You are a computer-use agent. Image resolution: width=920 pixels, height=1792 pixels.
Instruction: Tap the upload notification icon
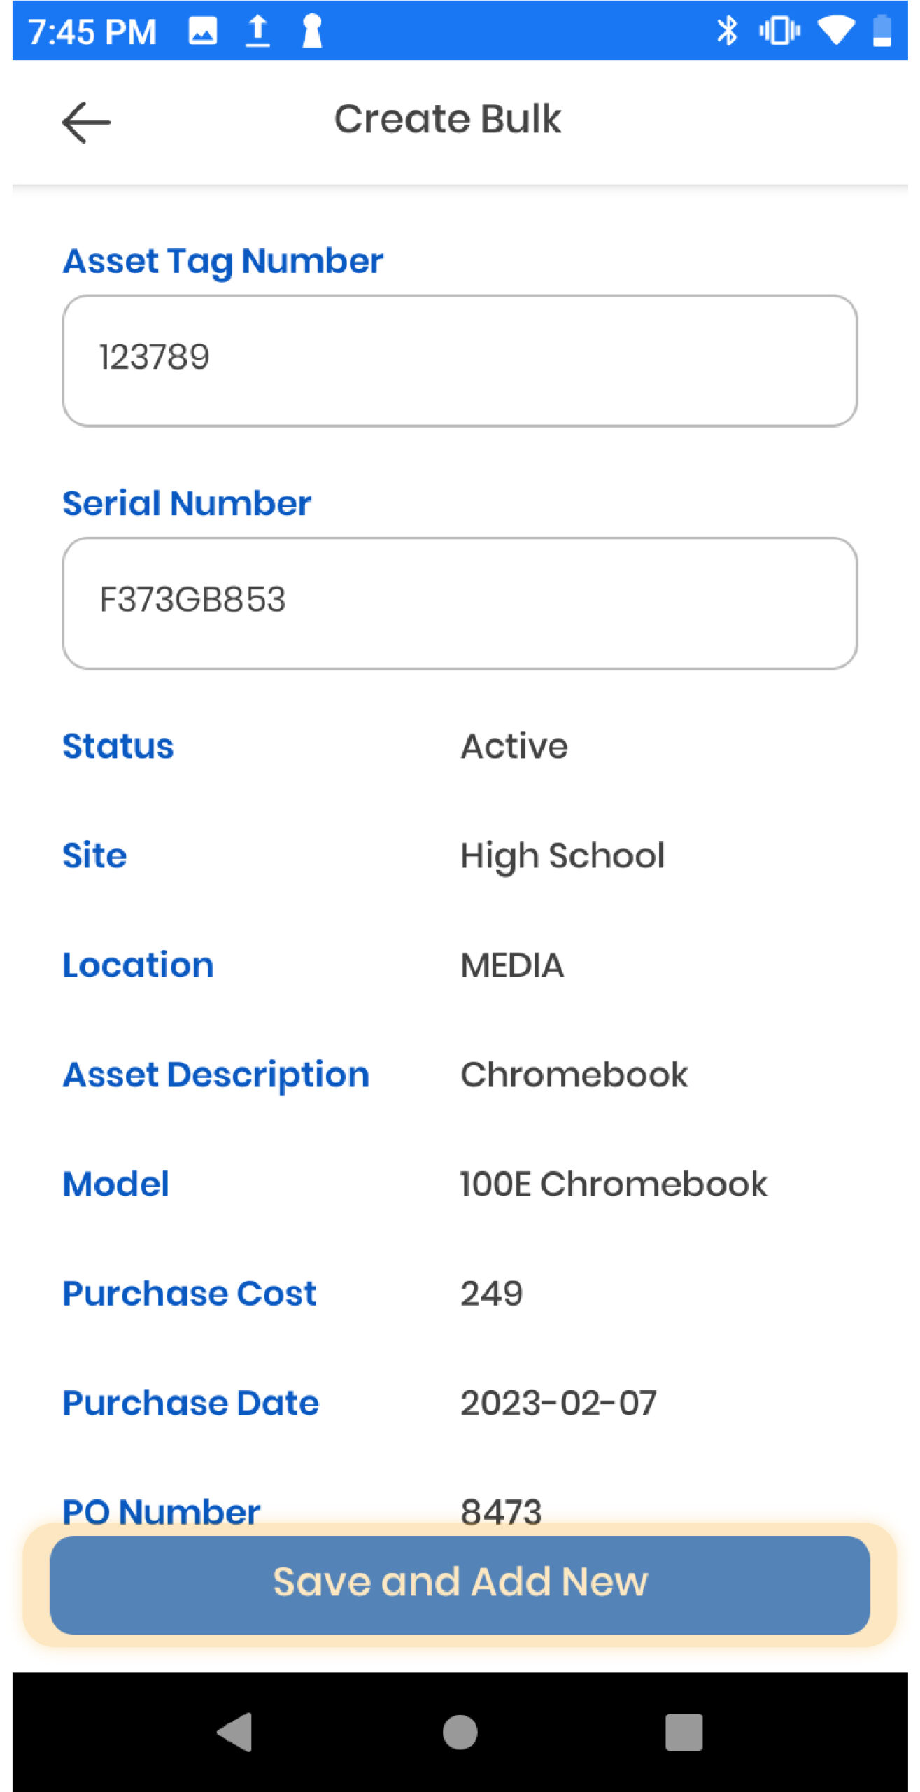click(x=257, y=31)
